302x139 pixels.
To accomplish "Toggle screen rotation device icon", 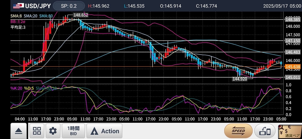I will pos(265,131).
